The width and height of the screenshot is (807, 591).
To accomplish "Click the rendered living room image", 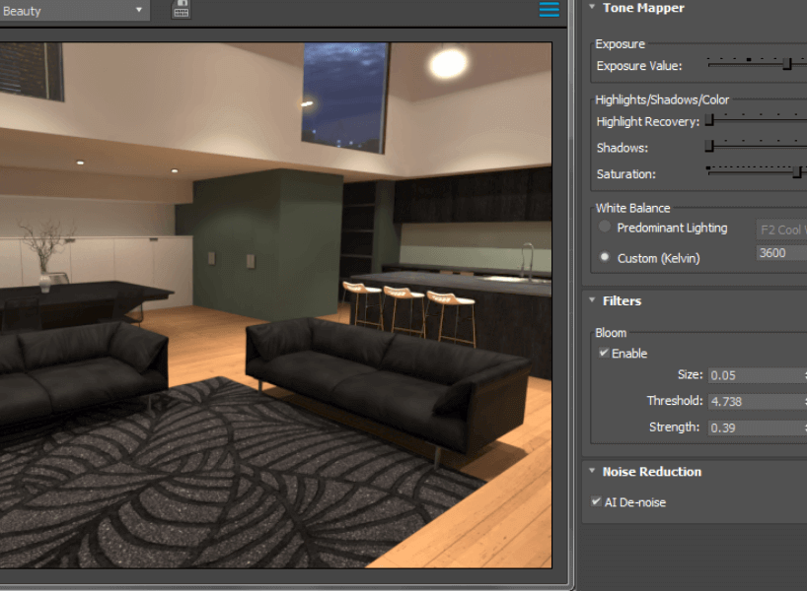I will coord(276,295).
